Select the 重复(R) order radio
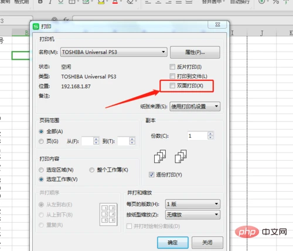This screenshot has height=251, width=293. [x=41, y=225]
